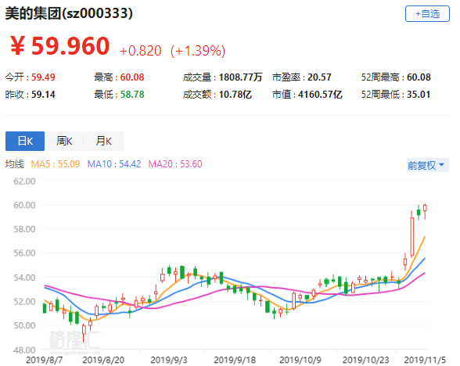Image resolution: width=460 pixels, height=366 pixels.
Task: Select the tall red candlestick rising to 59
Action: click(411, 236)
